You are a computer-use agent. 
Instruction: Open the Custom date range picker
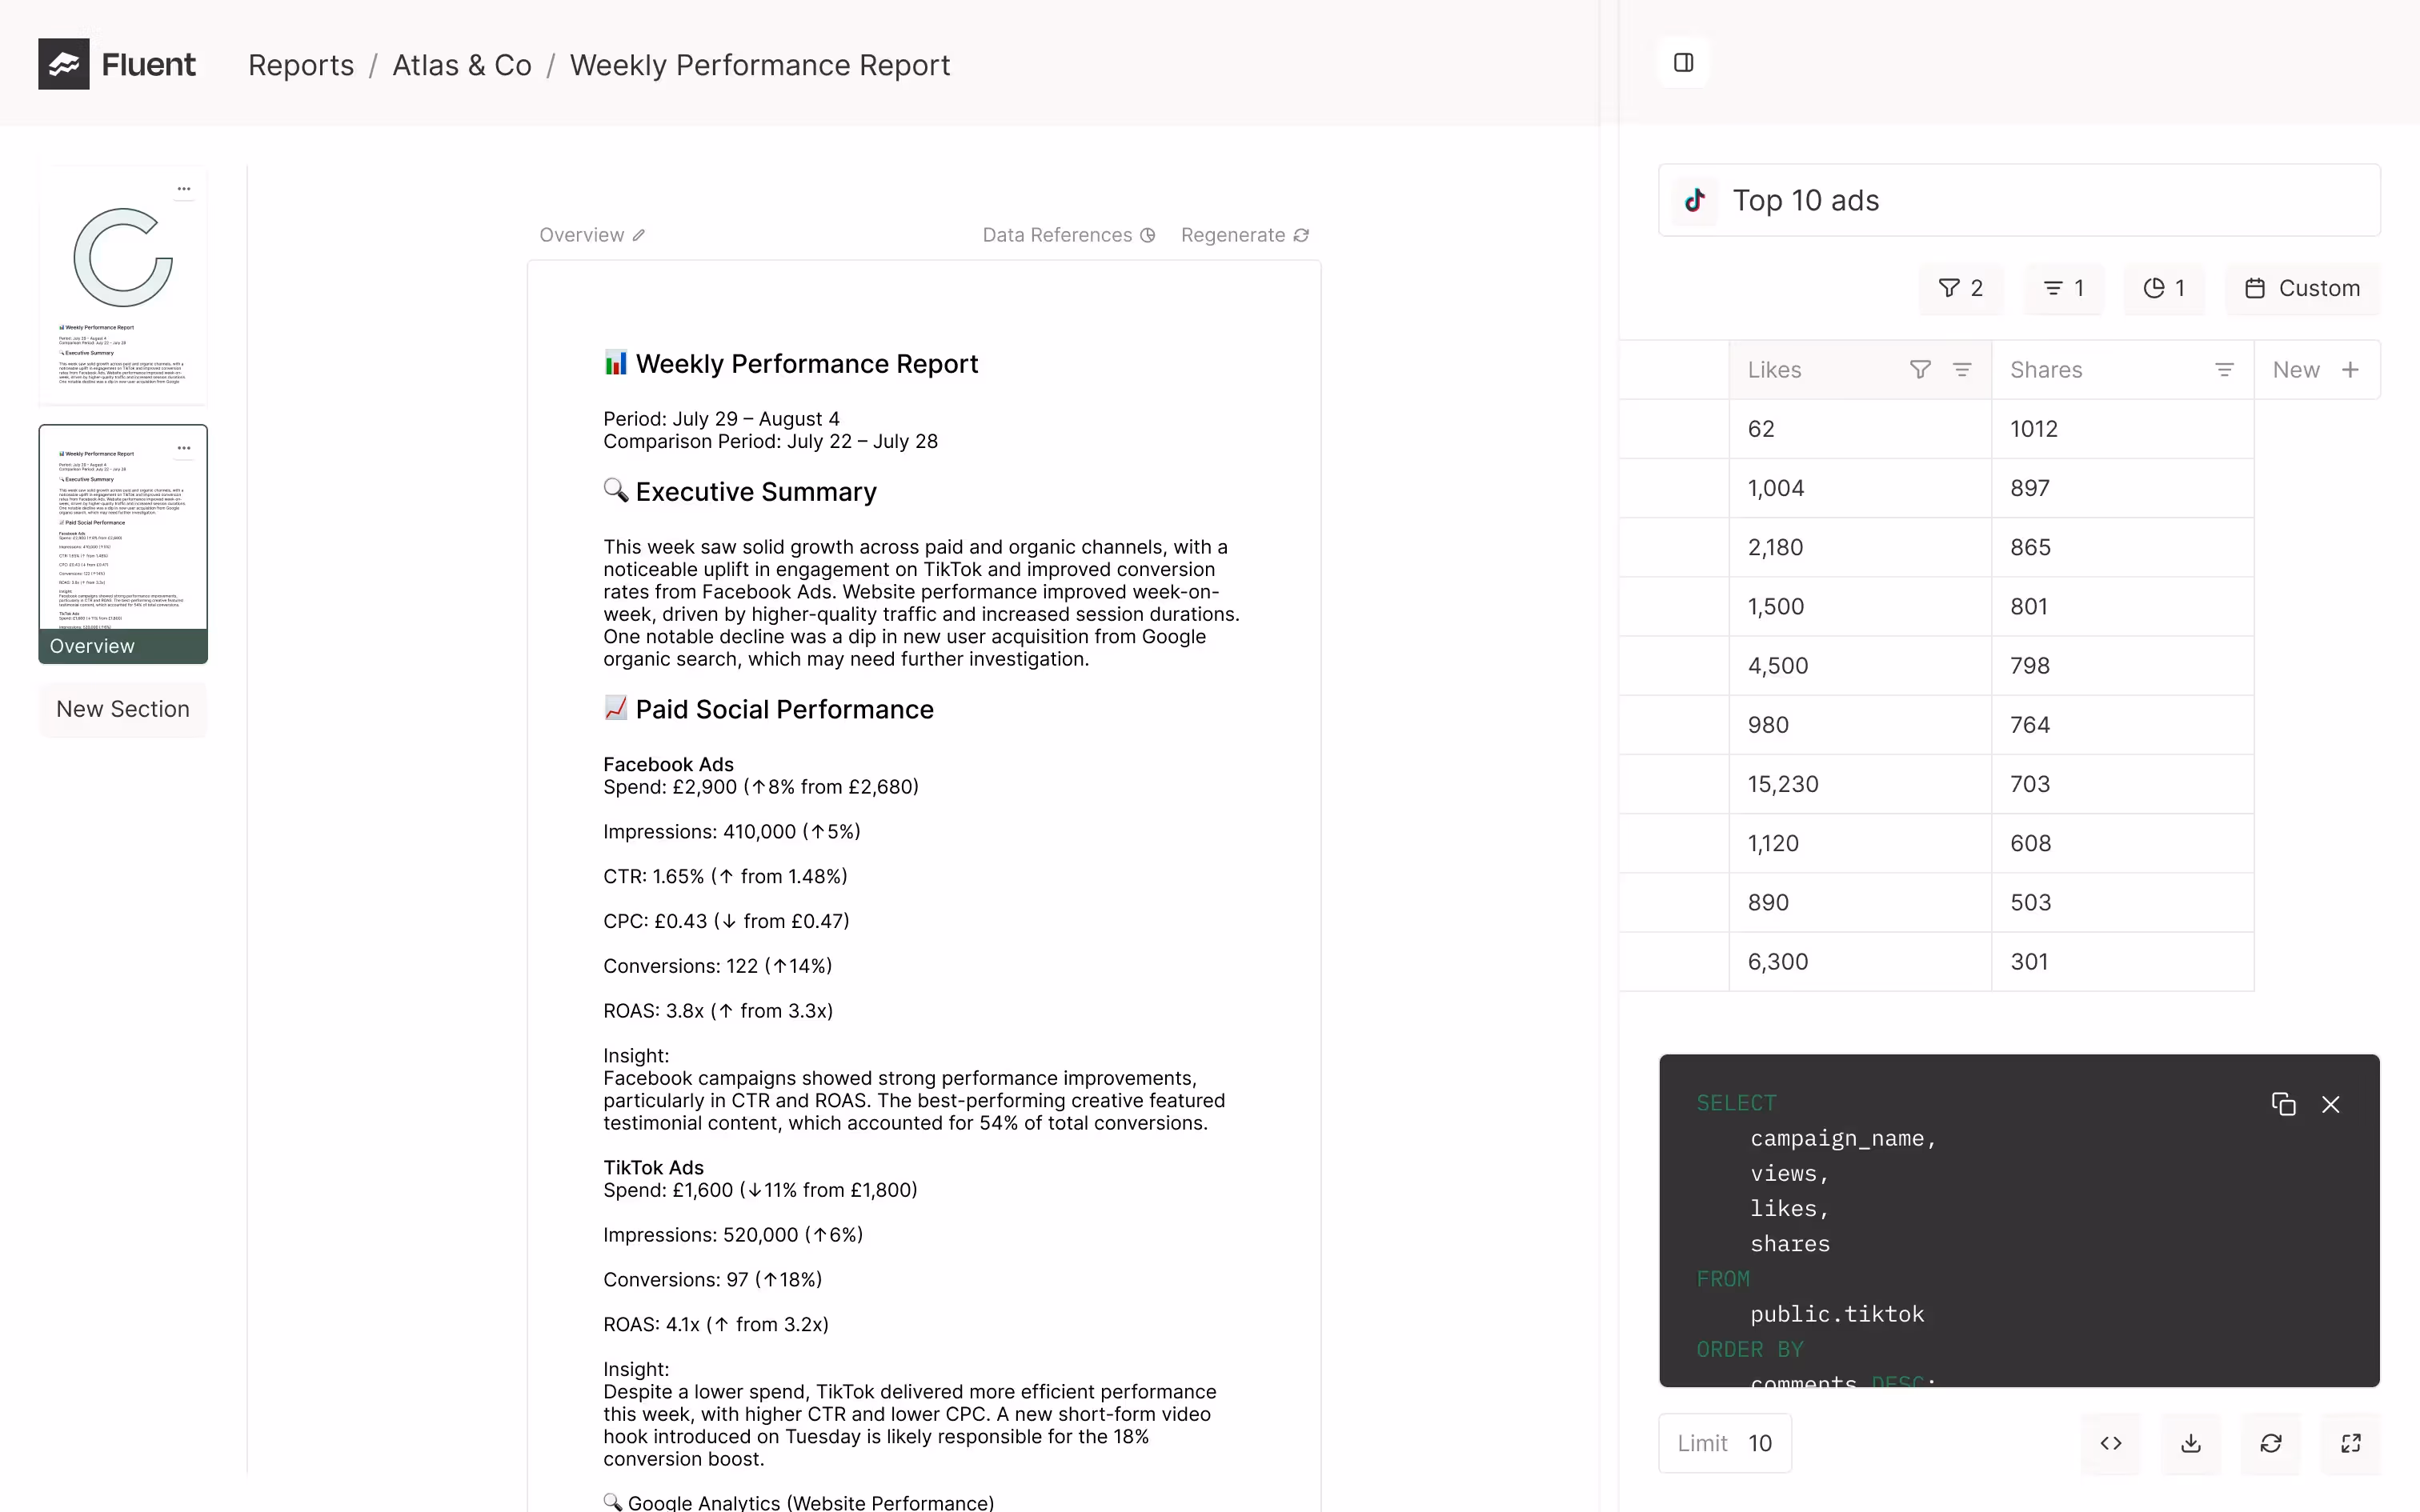(2302, 288)
